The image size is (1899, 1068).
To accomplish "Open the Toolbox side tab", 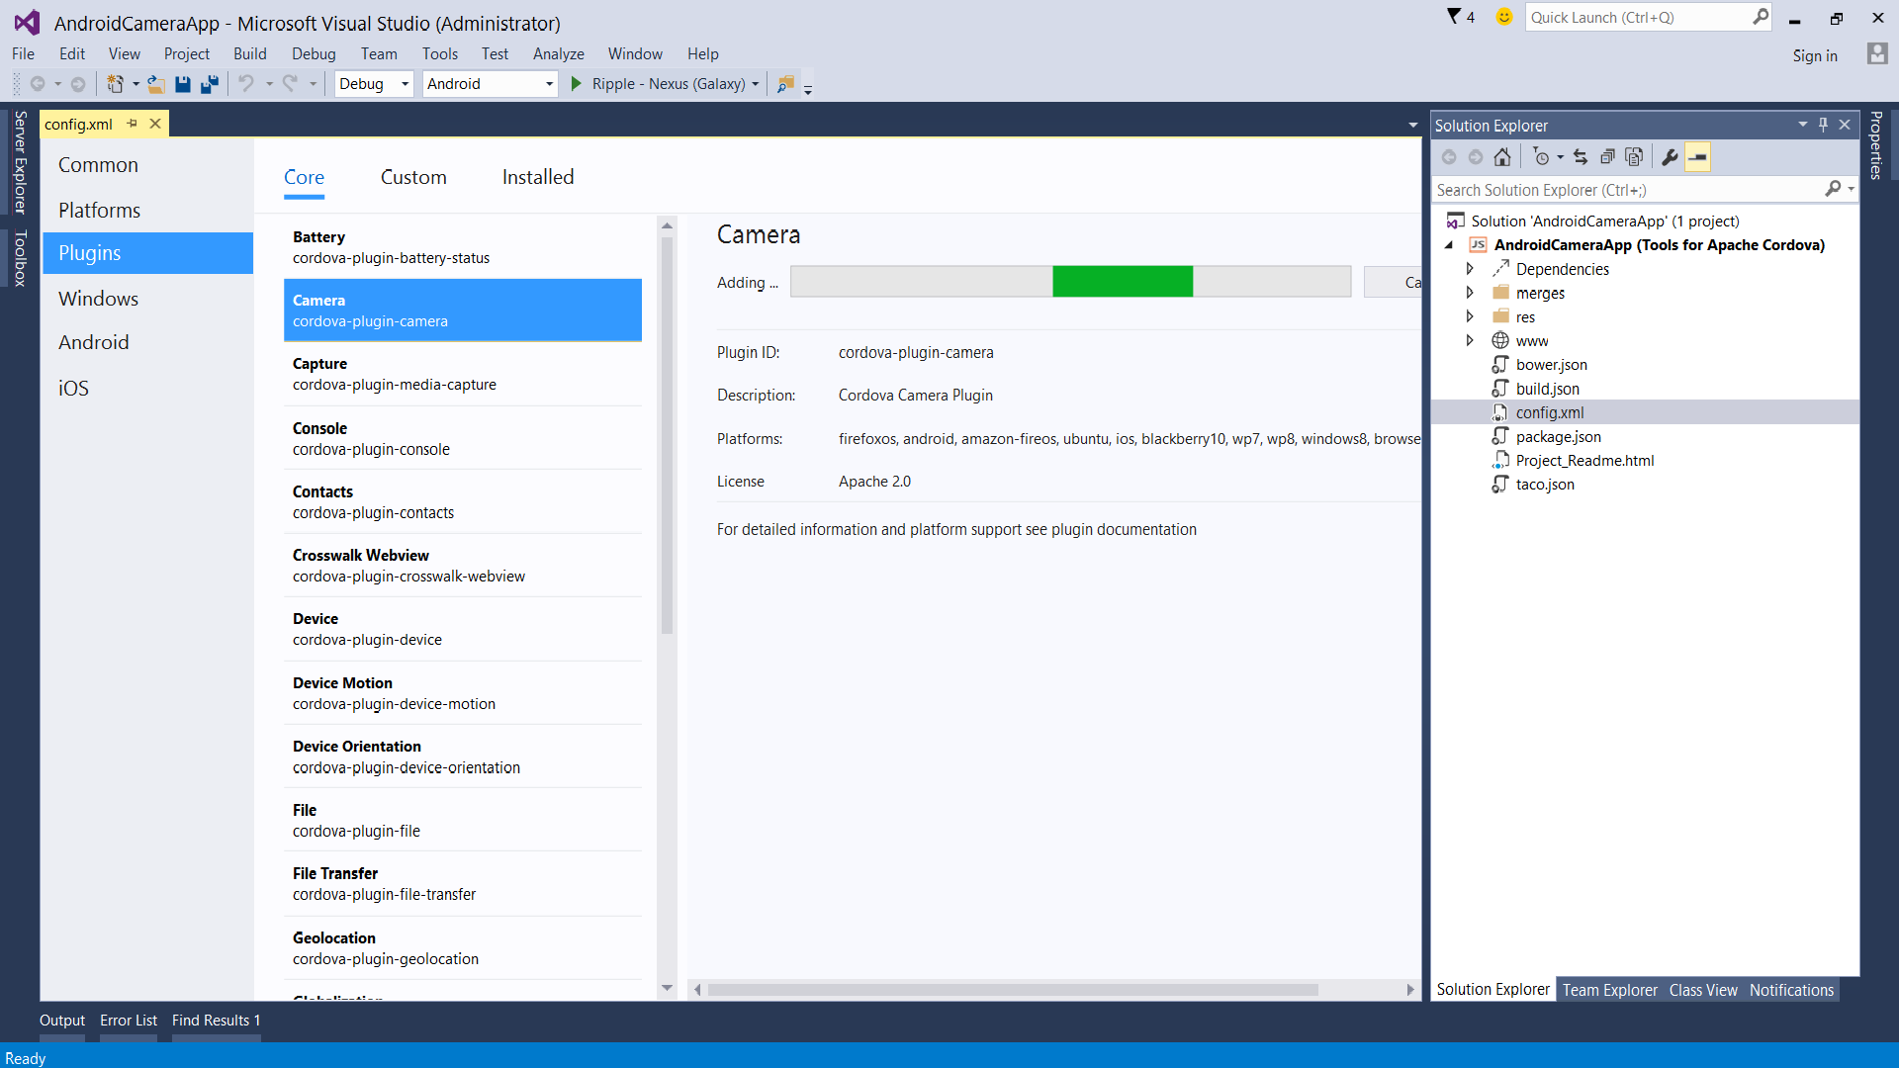I will coord(20,258).
